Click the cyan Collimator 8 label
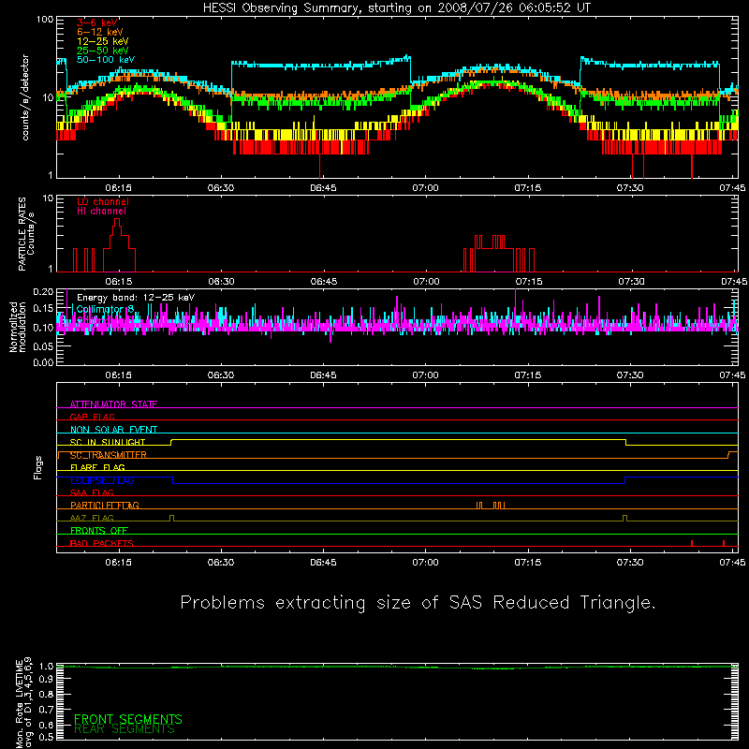The width and height of the screenshot is (749, 749). point(105,309)
